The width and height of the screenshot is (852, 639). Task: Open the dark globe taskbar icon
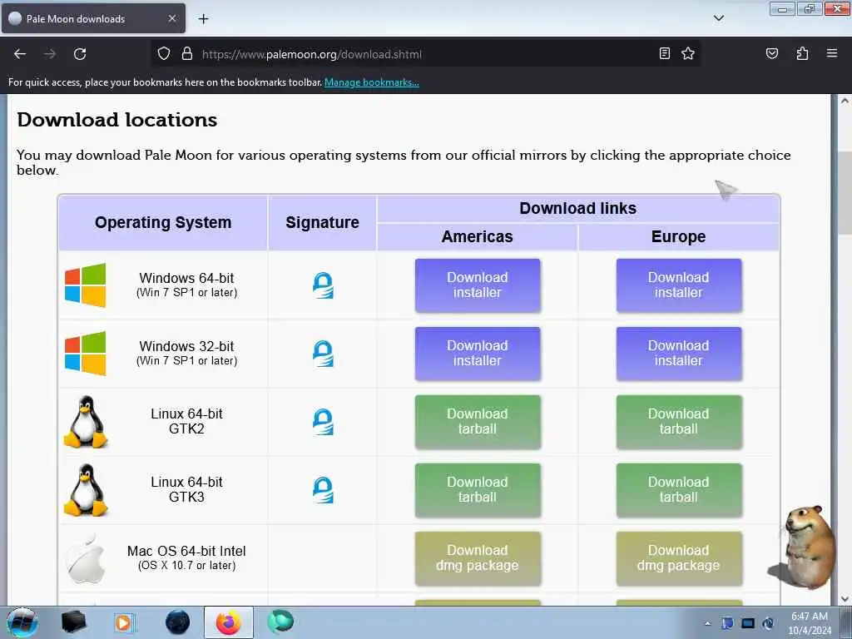pyautogui.click(x=178, y=622)
